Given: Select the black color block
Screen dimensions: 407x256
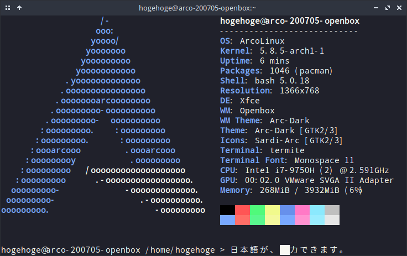Looking at the screenshot, I should [x=227, y=210].
